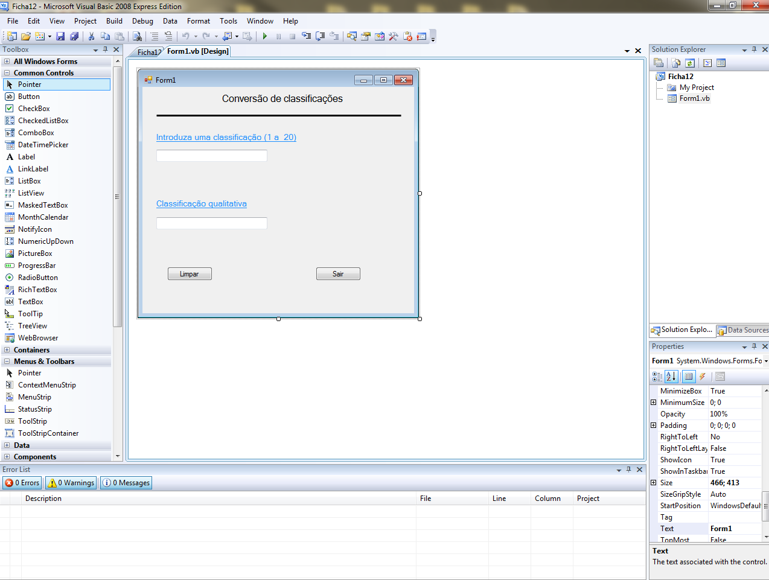Click the View Designer icon in Solution Explorer
769x580 pixels.
(721, 63)
